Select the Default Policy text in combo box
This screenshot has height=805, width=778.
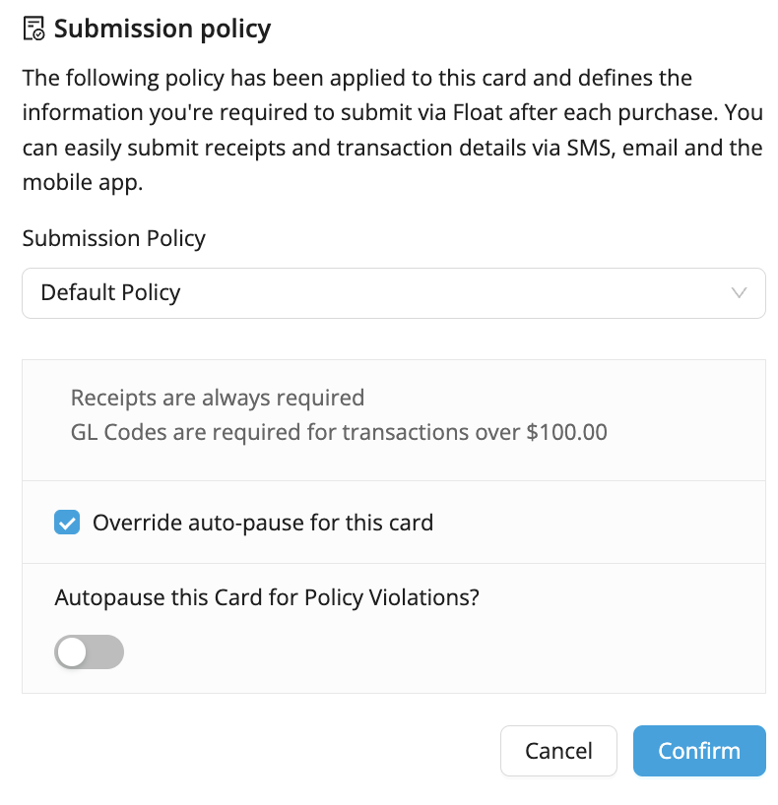click(110, 292)
